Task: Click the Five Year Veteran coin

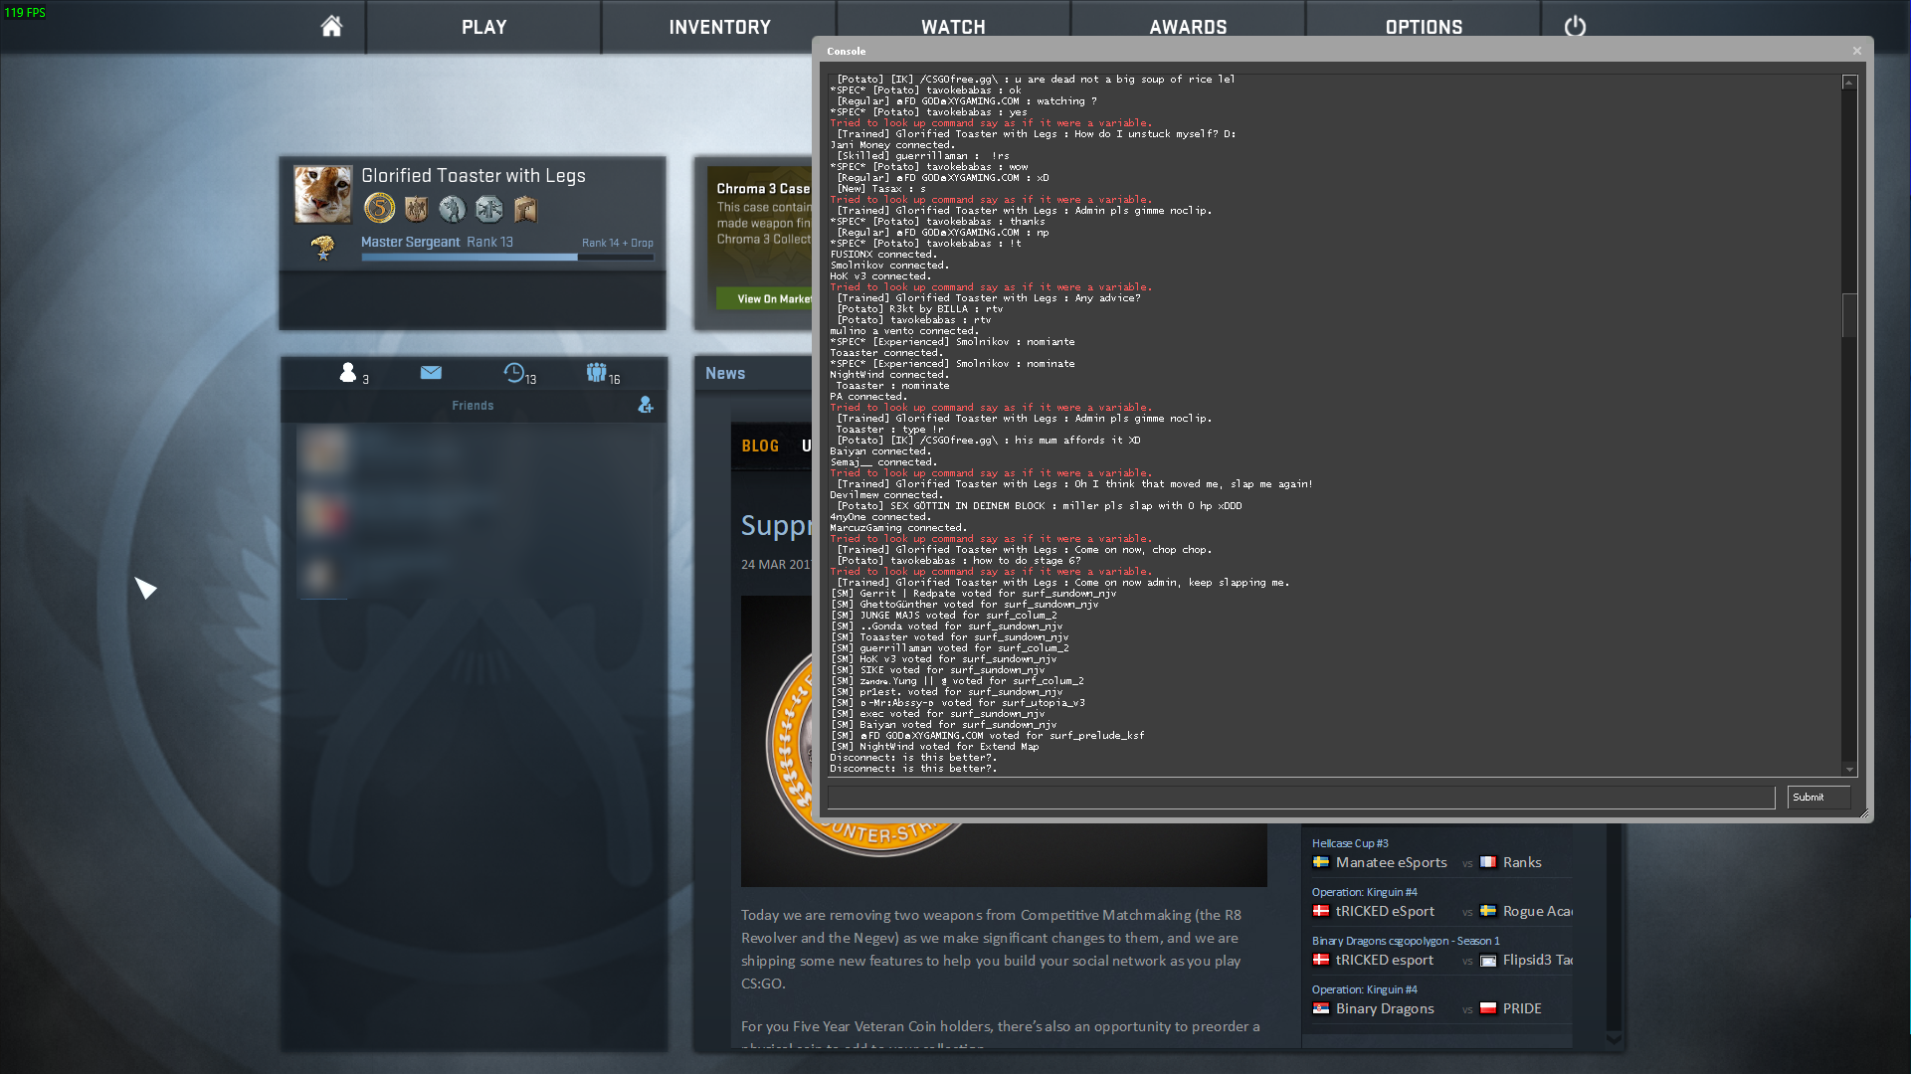Action: tap(379, 208)
